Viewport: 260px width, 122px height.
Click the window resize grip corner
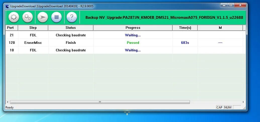coord(244,108)
